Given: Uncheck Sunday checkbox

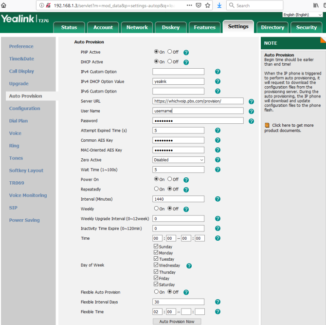Looking at the screenshot, I should tap(156, 246).
